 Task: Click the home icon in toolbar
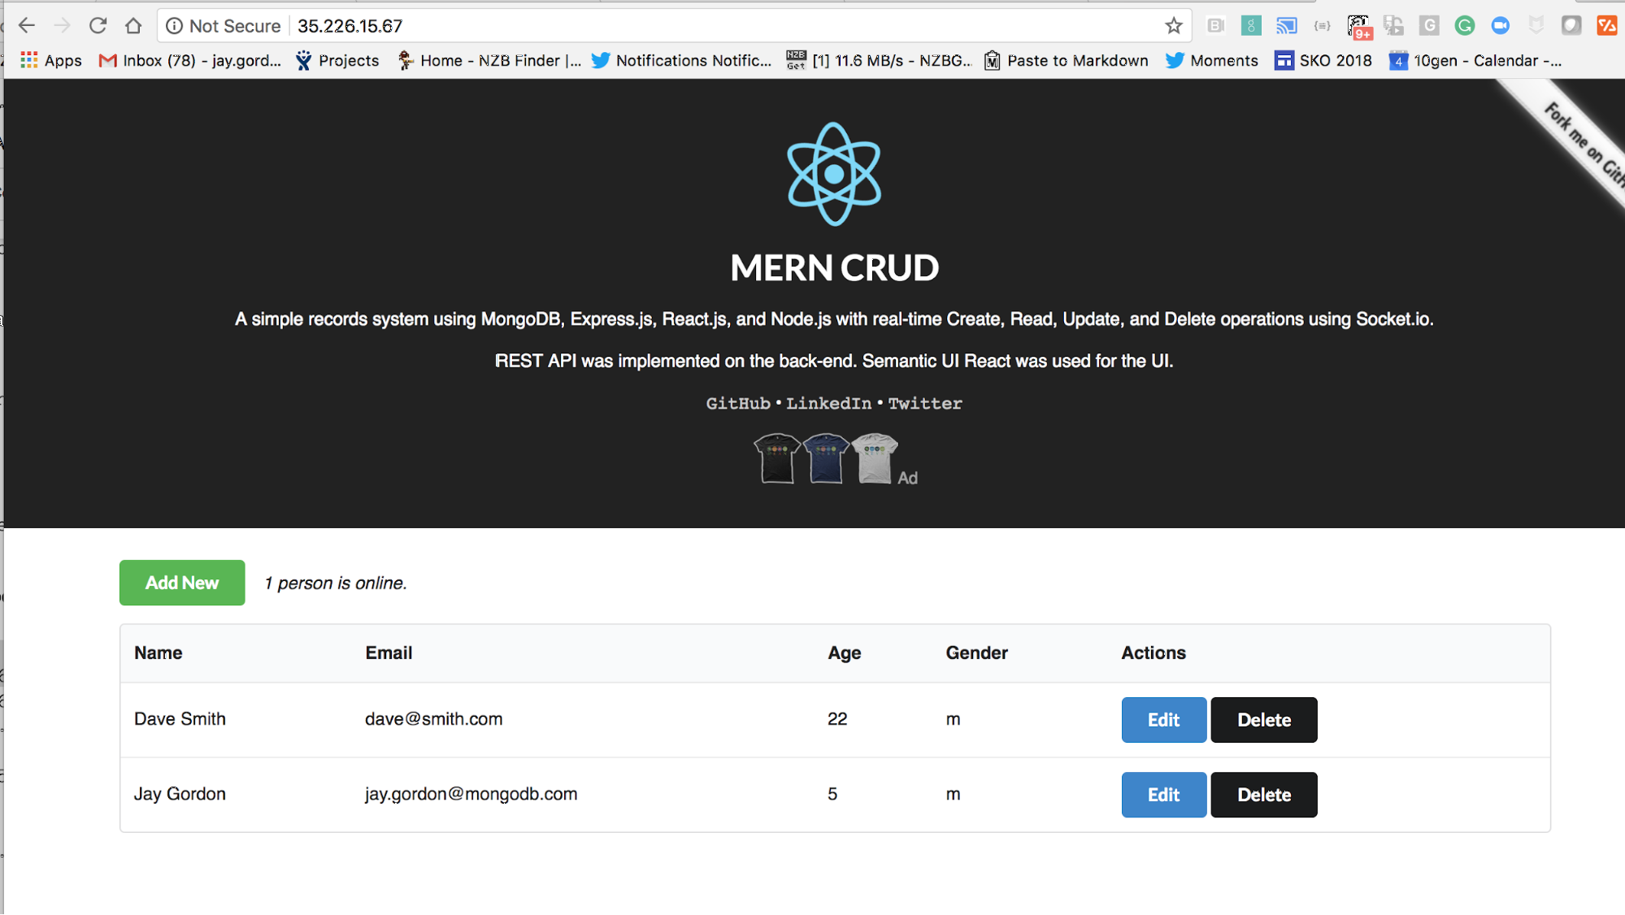click(133, 26)
